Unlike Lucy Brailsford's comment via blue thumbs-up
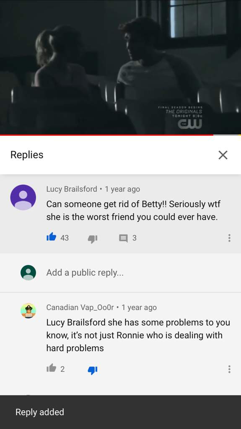Image resolution: width=241 pixels, height=429 pixels. 51,237
